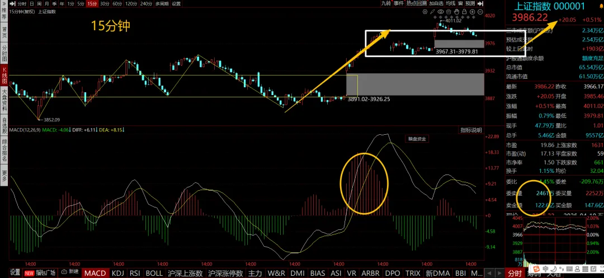Toggle the 九转 indicator

[x=386, y=3]
